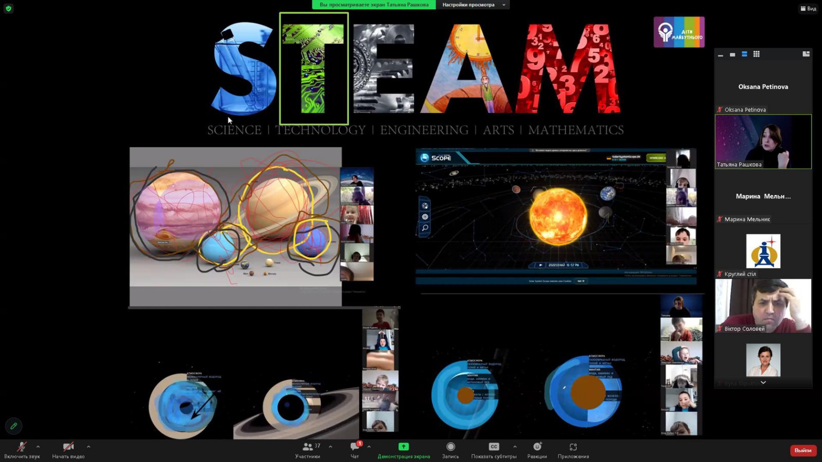Screen dimensions: 822x462
Task: Open the Вид view layout menu
Action: pos(808,8)
